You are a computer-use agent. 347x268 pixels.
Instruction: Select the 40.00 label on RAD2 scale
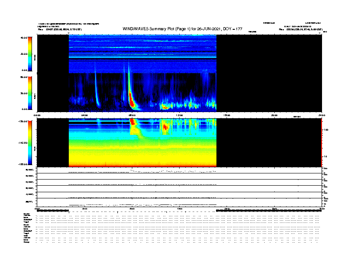coord(24,38)
